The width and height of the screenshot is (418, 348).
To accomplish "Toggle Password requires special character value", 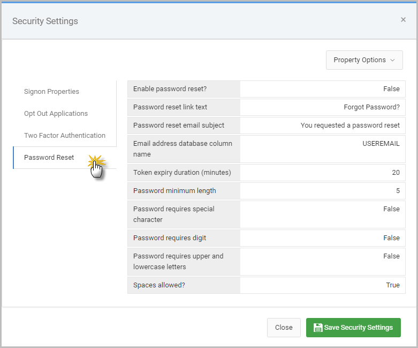I will [x=322, y=214].
